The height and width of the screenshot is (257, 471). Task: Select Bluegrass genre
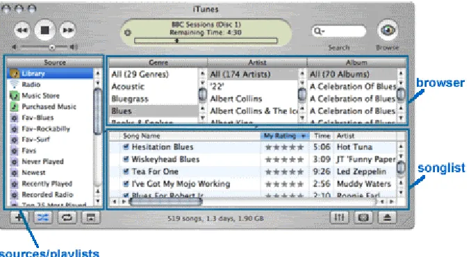(154, 99)
